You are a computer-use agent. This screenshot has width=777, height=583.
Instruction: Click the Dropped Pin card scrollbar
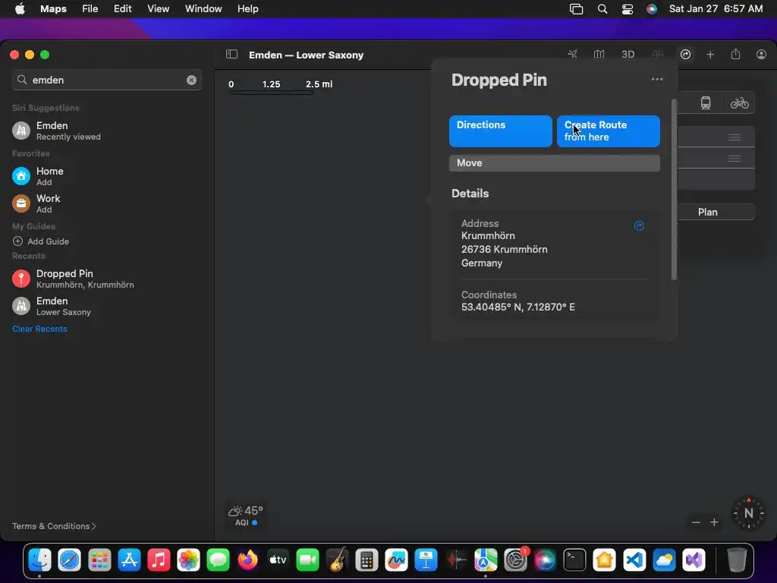(x=674, y=189)
